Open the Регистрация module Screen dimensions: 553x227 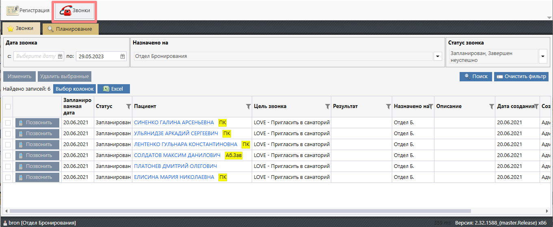(x=28, y=11)
